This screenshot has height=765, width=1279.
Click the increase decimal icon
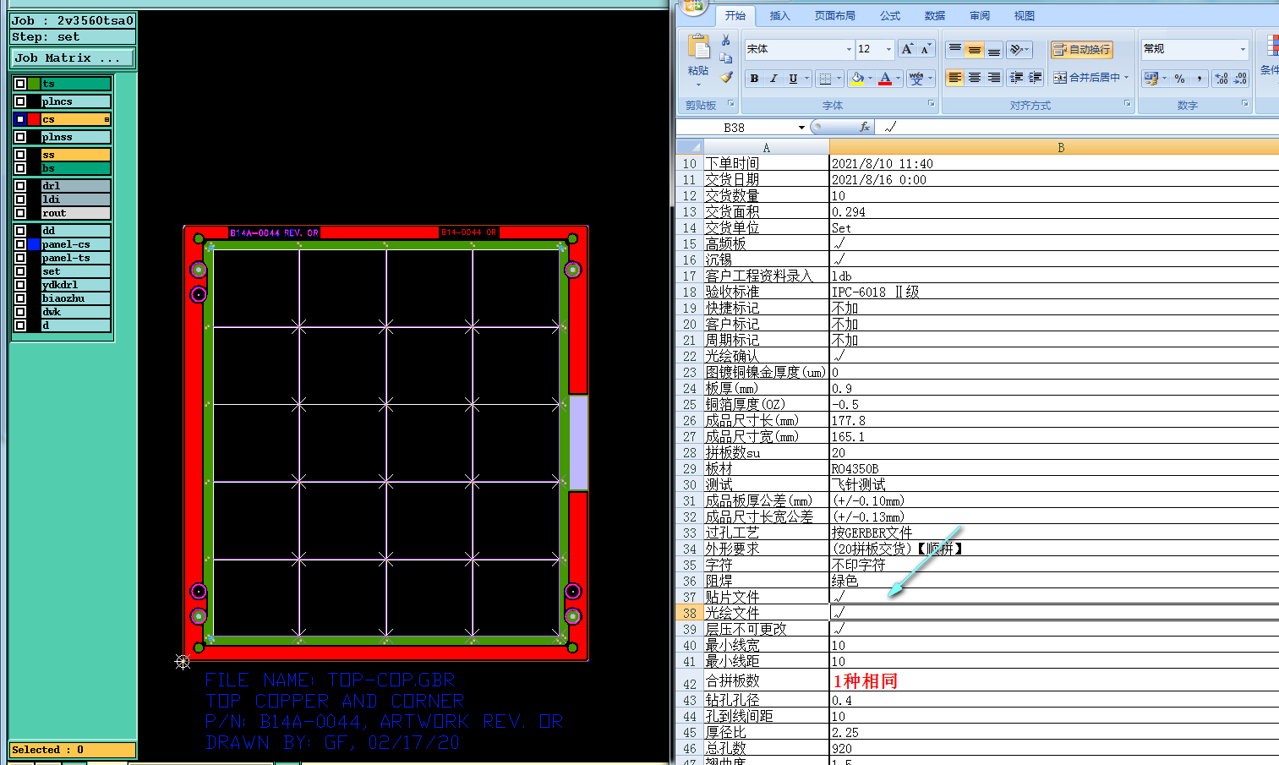pos(1221,79)
